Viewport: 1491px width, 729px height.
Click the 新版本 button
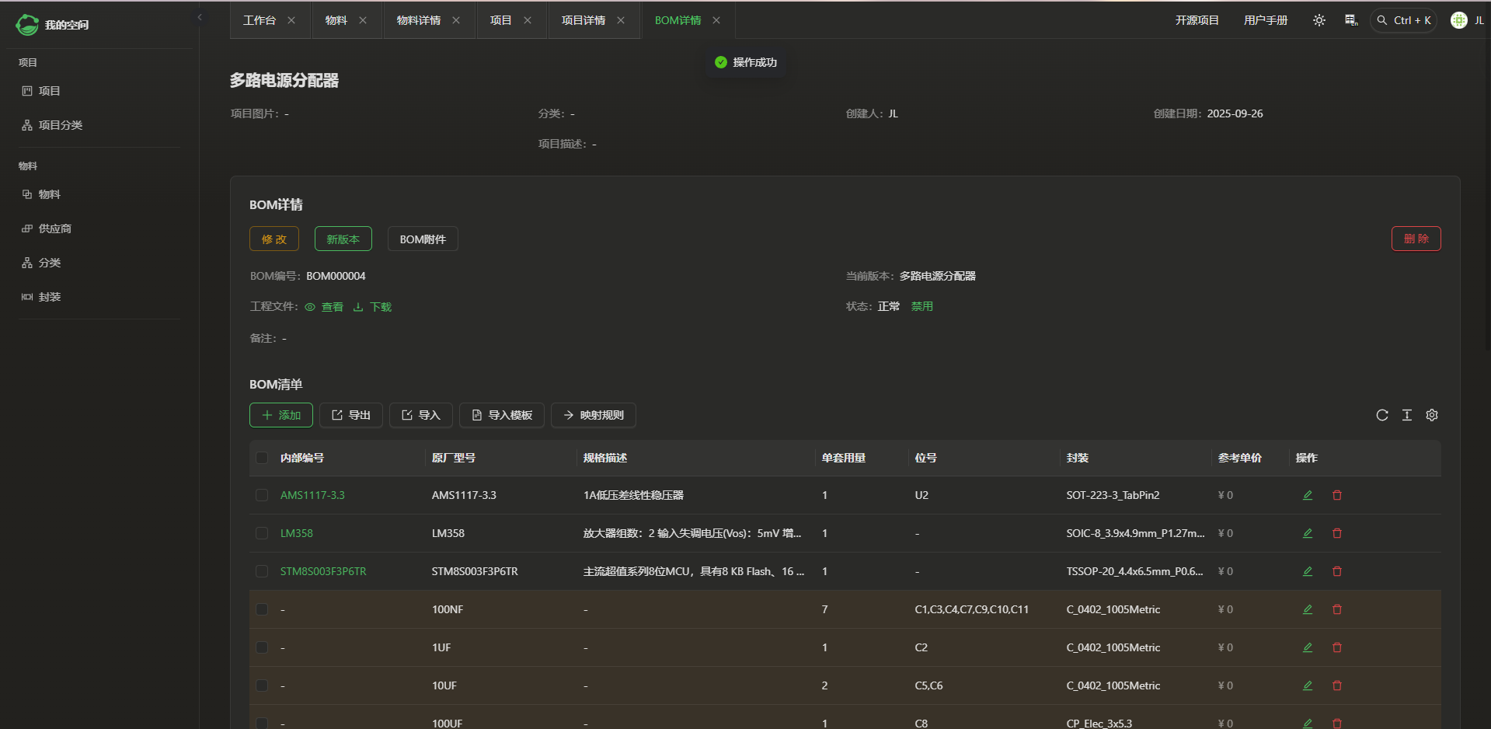point(343,239)
